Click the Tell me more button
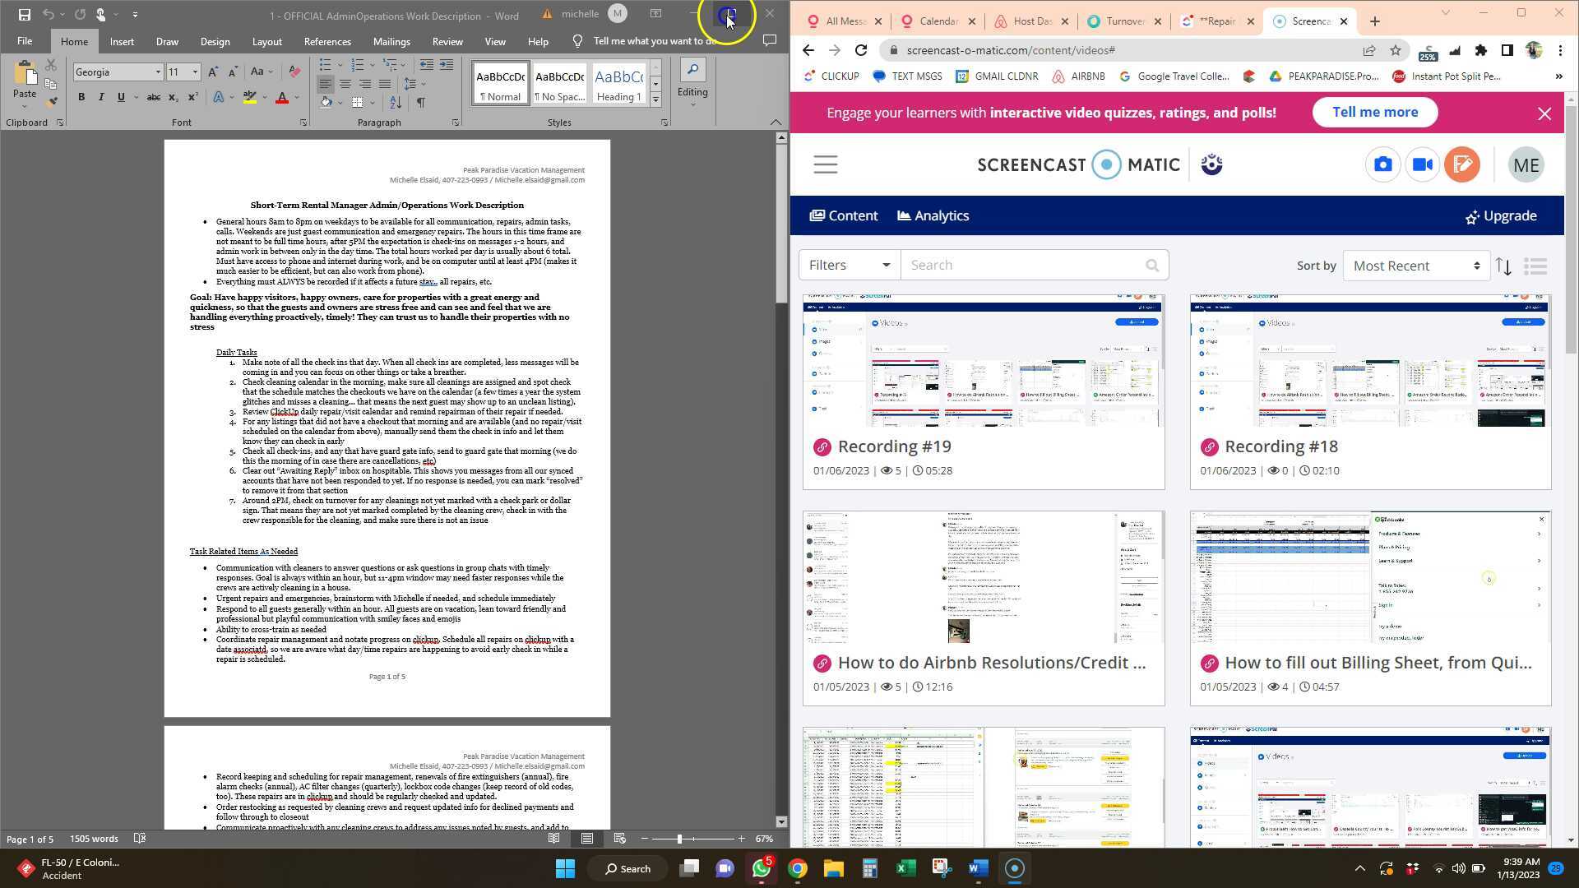The image size is (1579, 888). 1374,113
